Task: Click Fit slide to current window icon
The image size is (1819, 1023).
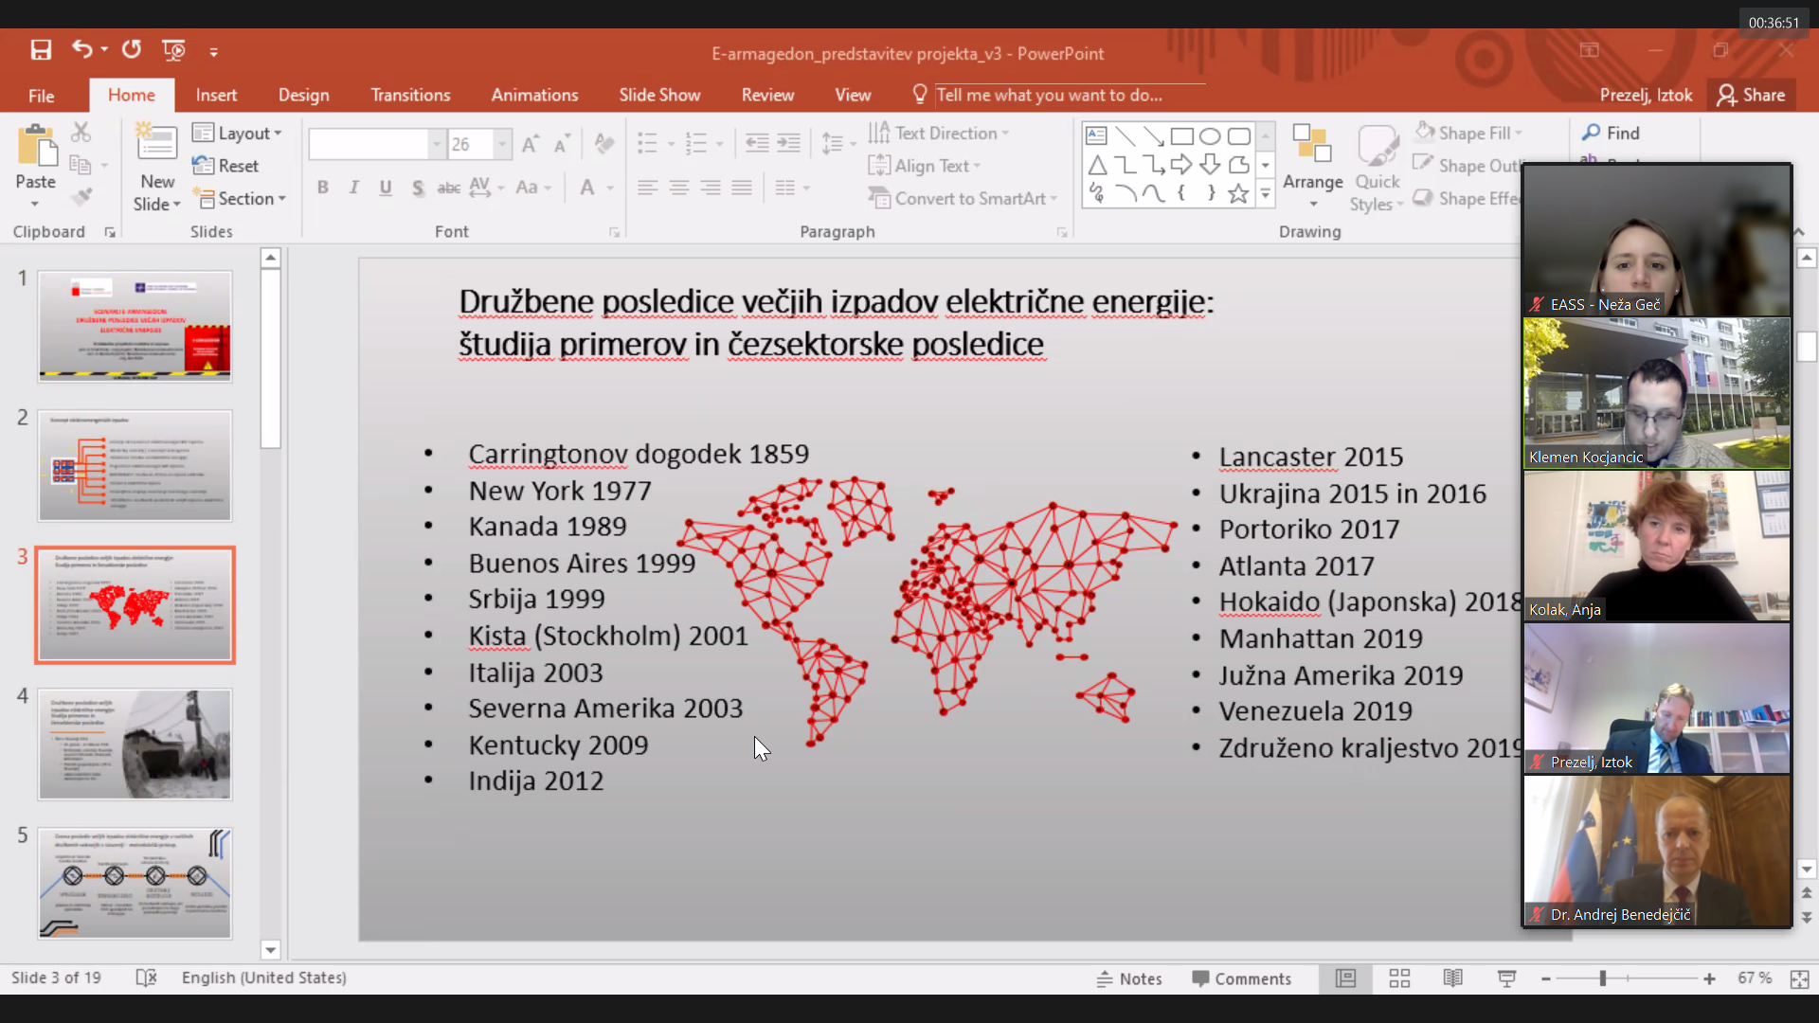Action: pyautogui.click(x=1799, y=978)
